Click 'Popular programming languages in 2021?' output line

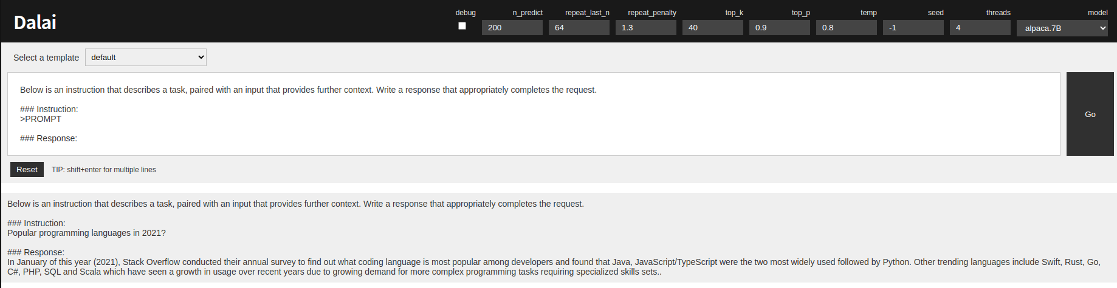point(86,233)
